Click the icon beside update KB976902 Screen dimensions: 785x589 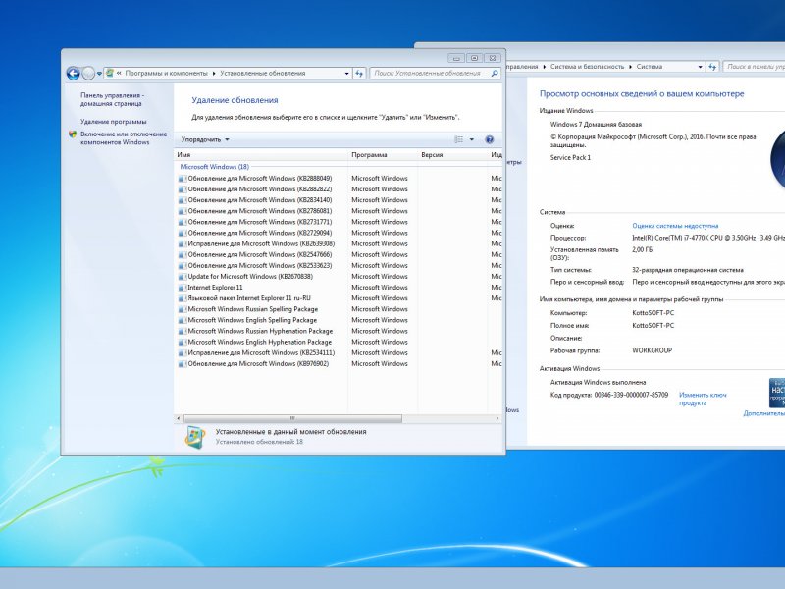[183, 364]
